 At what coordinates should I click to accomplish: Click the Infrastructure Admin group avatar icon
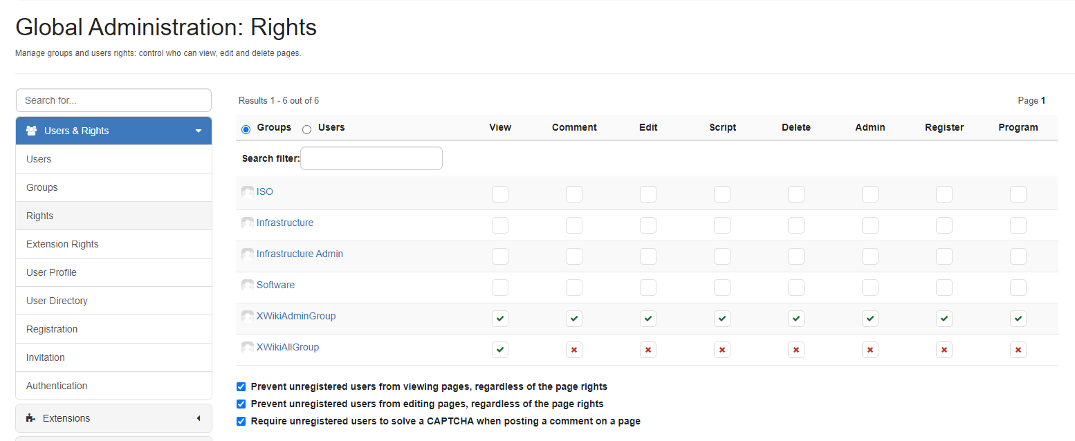pos(248,254)
